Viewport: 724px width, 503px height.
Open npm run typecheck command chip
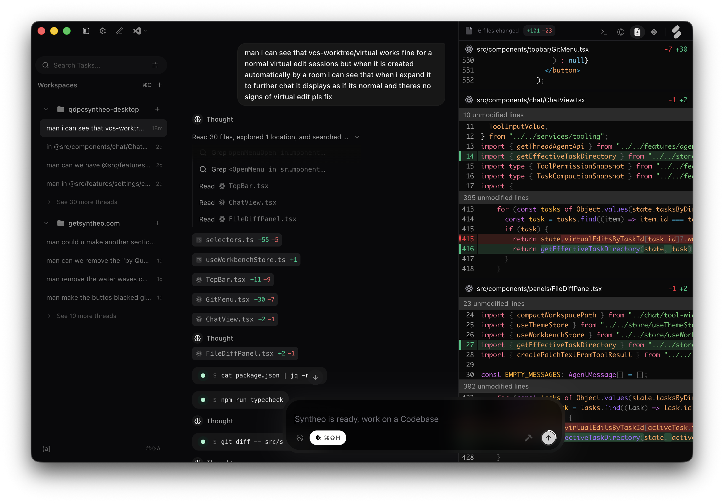coord(240,400)
